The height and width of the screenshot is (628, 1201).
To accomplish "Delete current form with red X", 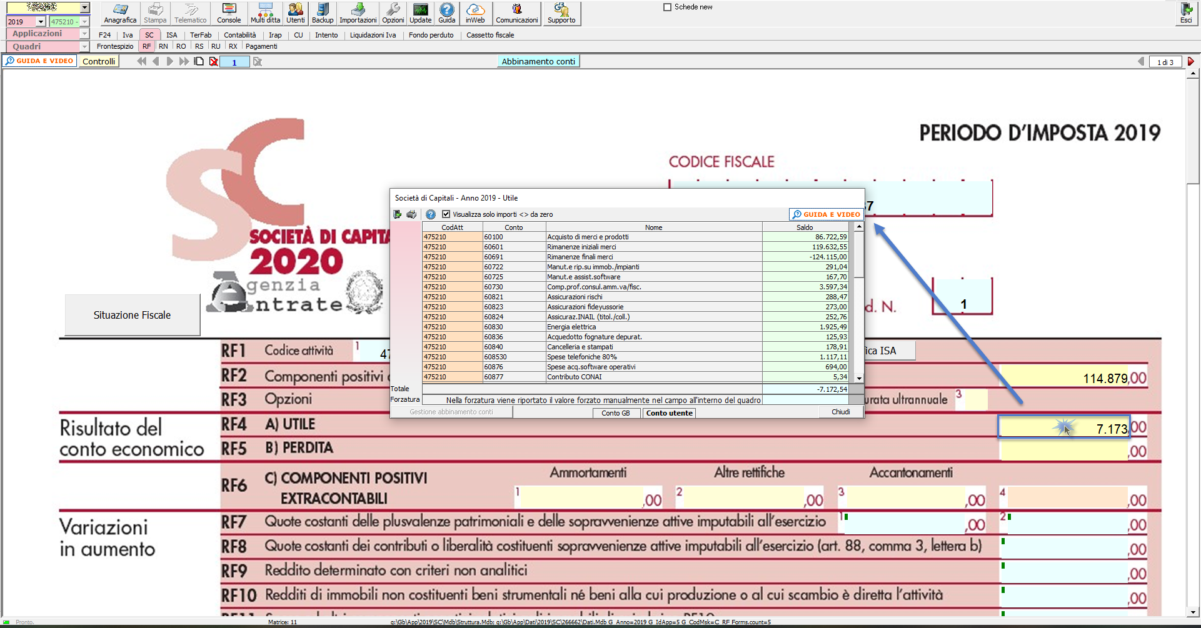I will (x=214, y=61).
